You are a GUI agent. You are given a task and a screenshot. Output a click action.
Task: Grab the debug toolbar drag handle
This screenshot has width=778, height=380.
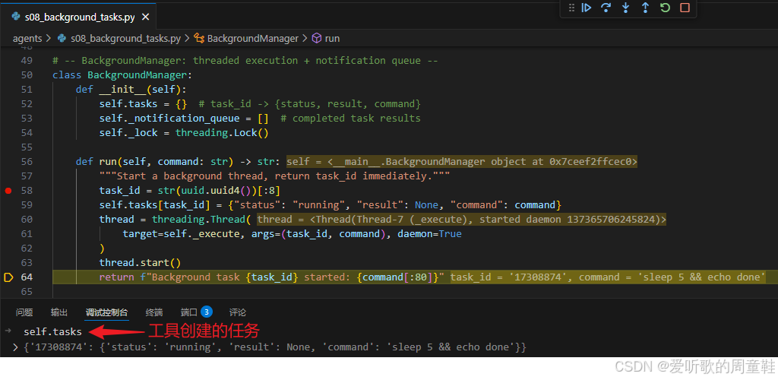(x=571, y=8)
